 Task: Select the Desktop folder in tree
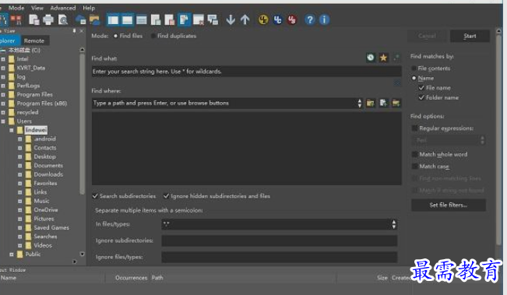click(44, 156)
